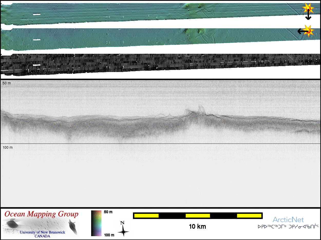Screen dimensions: 321x240
Task: Click the sun icon with downward arrow
Action: pyautogui.click(x=308, y=8)
